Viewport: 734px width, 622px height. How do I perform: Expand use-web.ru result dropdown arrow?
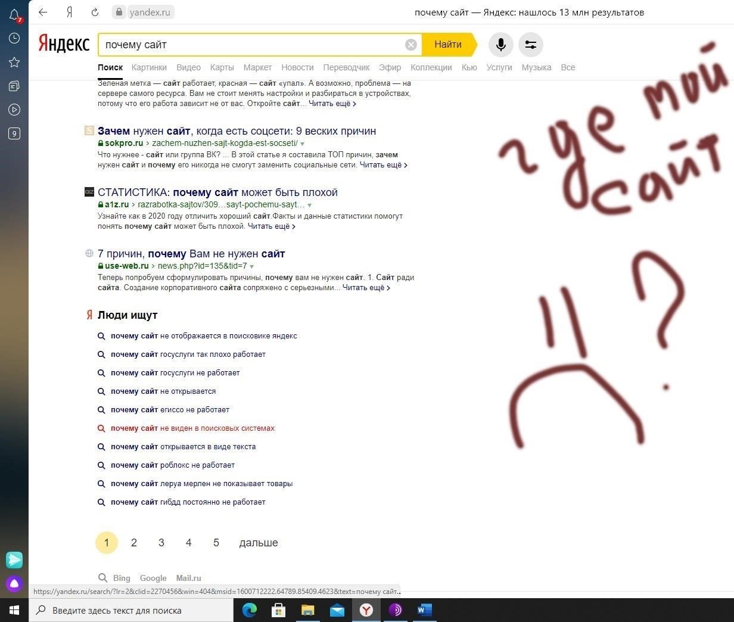coord(252,266)
